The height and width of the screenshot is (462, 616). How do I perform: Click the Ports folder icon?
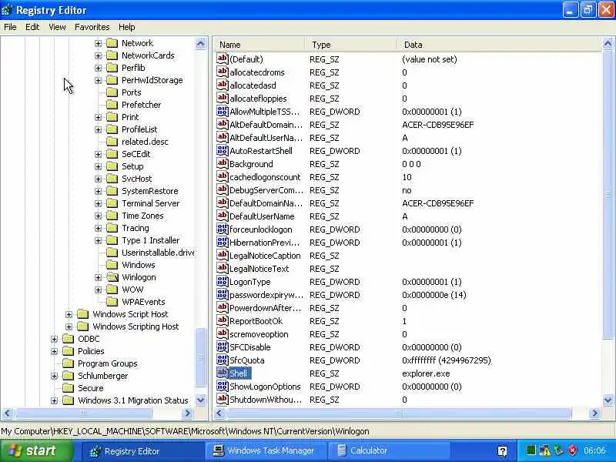[x=112, y=92]
